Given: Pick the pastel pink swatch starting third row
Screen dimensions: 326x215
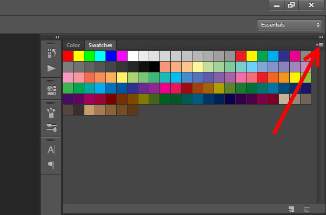Looking at the screenshot, I should tap(68, 77).
